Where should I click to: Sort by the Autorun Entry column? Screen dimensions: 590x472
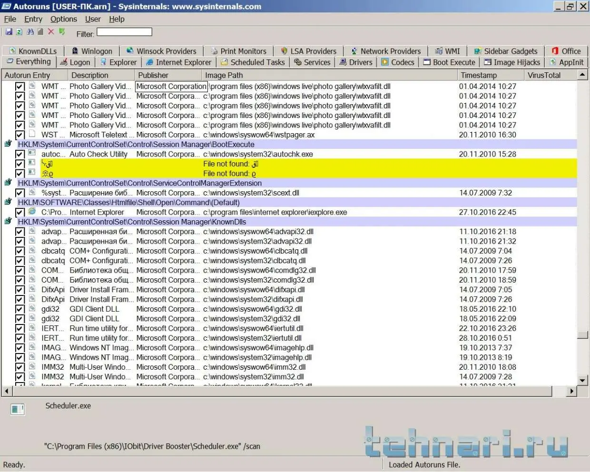pyautogui.click(x=34, y=75)
